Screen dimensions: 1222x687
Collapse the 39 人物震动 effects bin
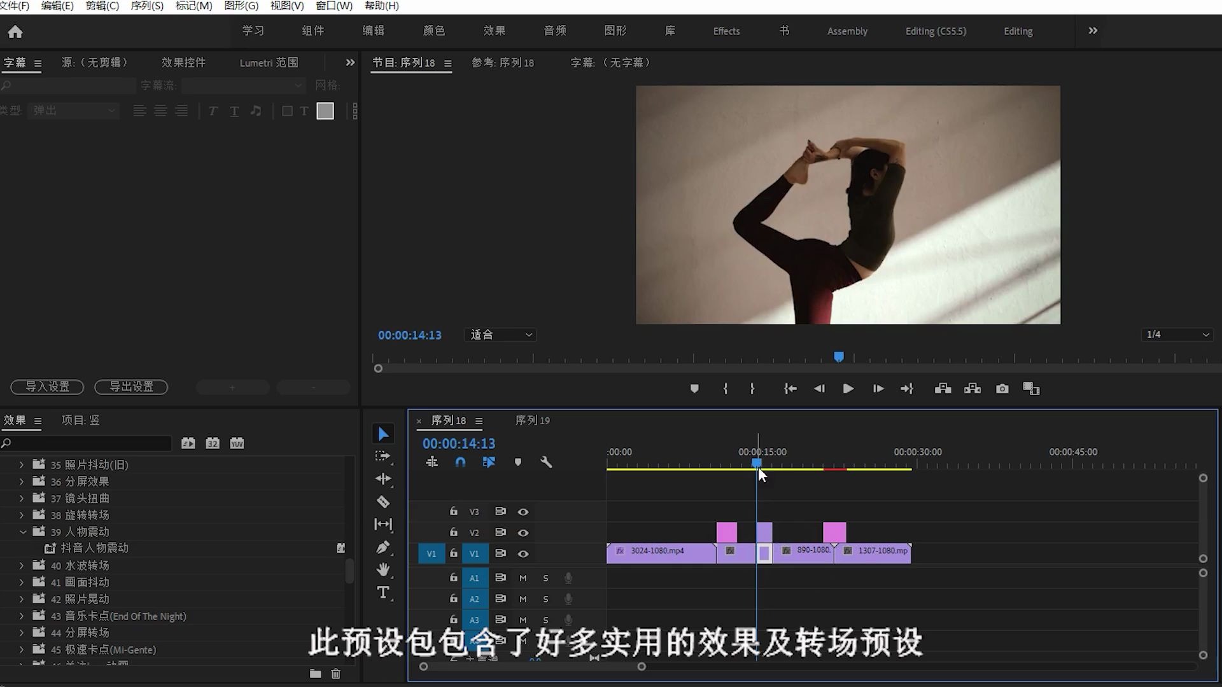(24, 532)
